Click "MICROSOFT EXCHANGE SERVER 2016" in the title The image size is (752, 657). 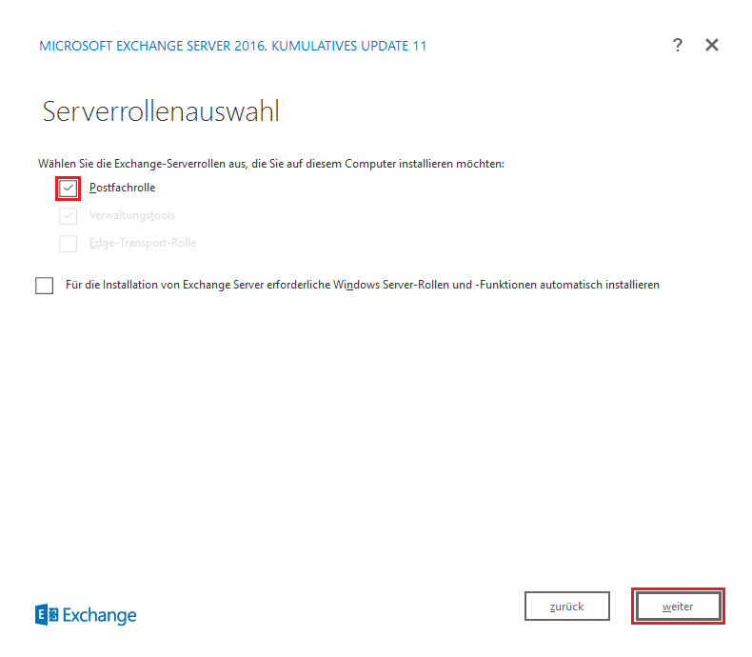(x=152, y=46)
